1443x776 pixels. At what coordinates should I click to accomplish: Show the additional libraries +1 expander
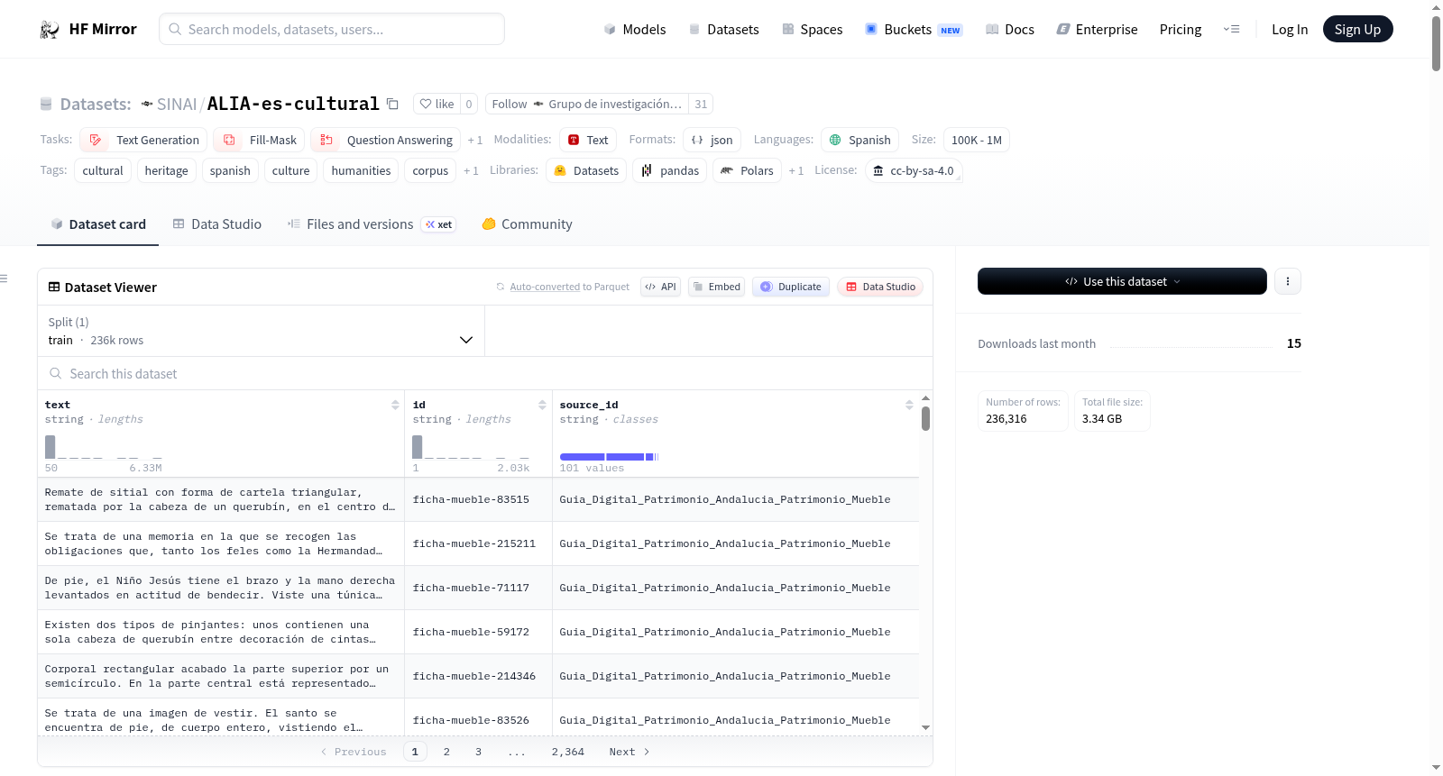tap(795, 170)
